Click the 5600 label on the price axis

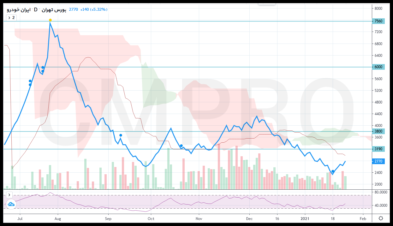tap(379, 79)
